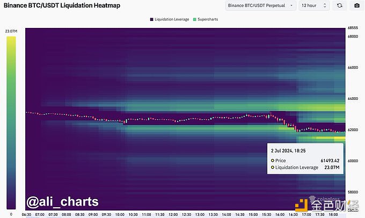The width and height of the screenshot is (365, 218).
Task: Click the Supercharts green legend swatch
Action: coord(195,19)
